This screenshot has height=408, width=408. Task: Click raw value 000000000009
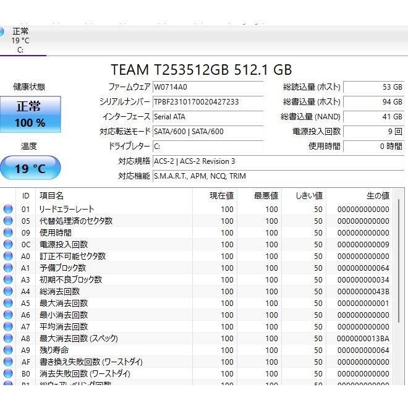pos(363,245)
